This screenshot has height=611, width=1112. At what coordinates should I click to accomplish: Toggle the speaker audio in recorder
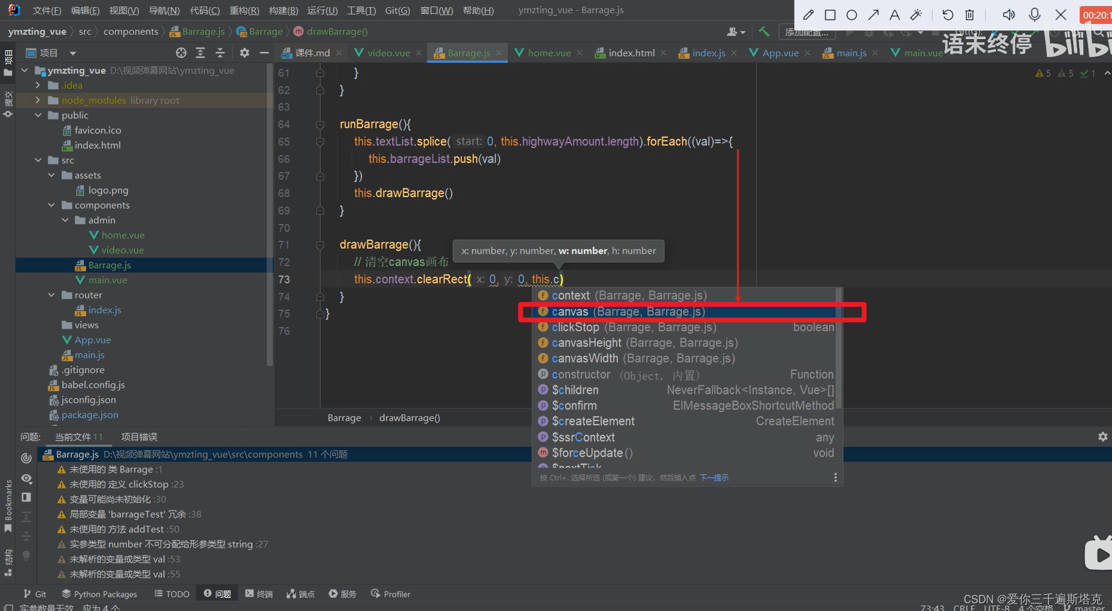[1009, 14]
